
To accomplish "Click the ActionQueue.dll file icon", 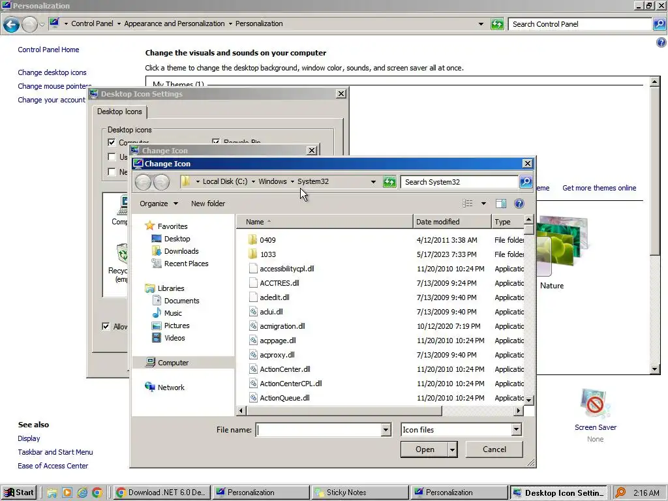I will click(253, 398).
